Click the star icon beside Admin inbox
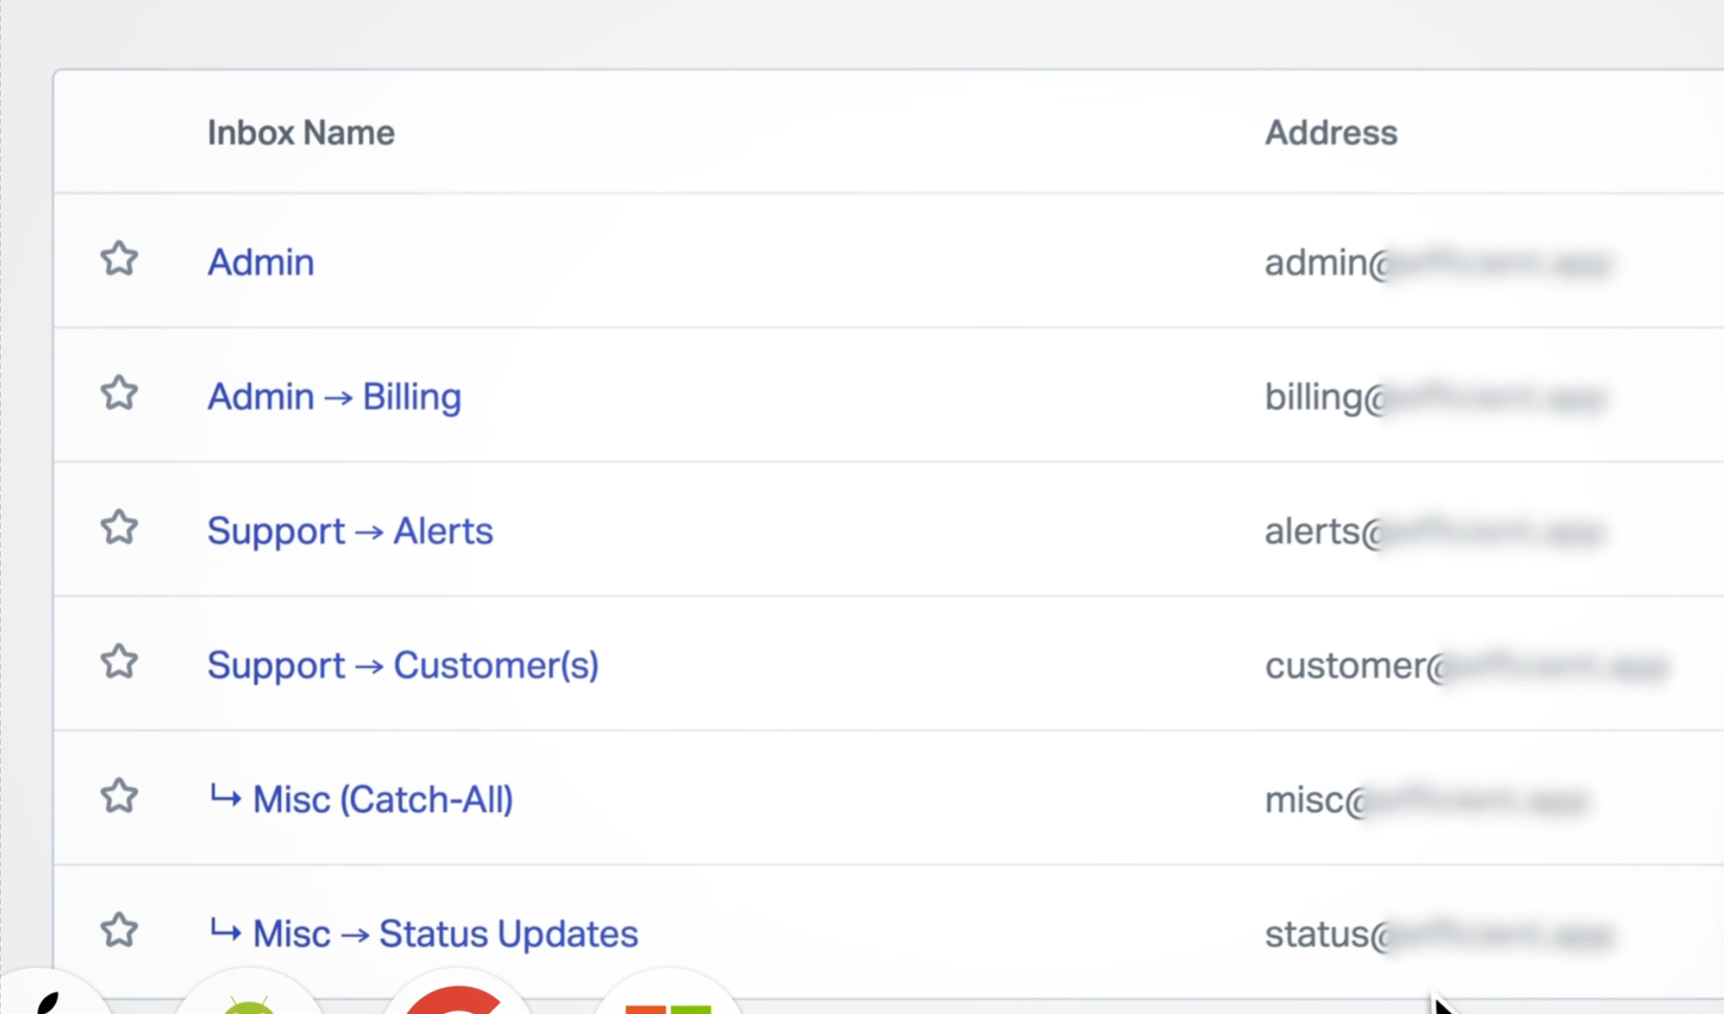Viewport: 1724px width, 1014px height. pos(119,259)
